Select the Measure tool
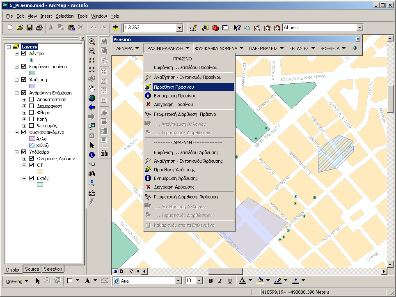Viewport: 396px width, 297px height. click(92, 193)
